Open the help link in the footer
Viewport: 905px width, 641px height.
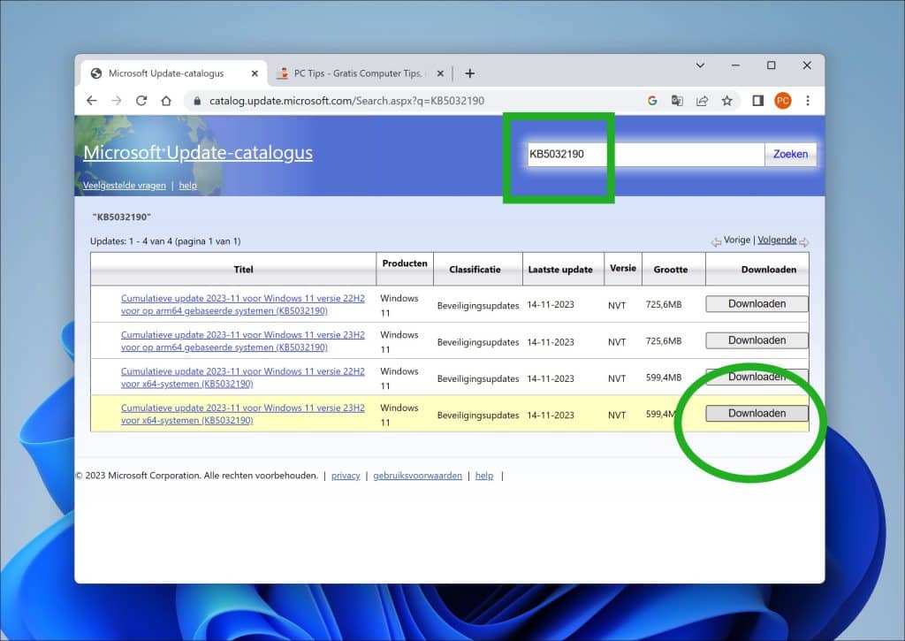pos(484,476)
